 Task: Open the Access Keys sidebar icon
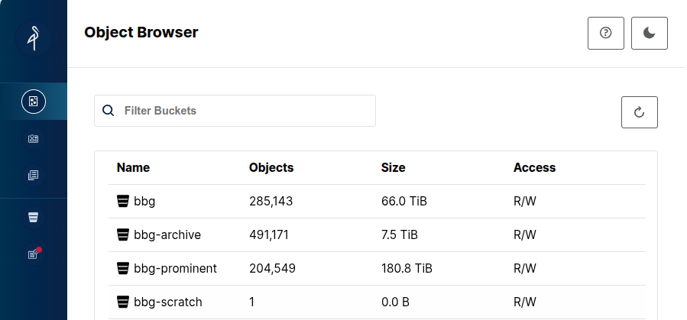click(x=34, y=139)
